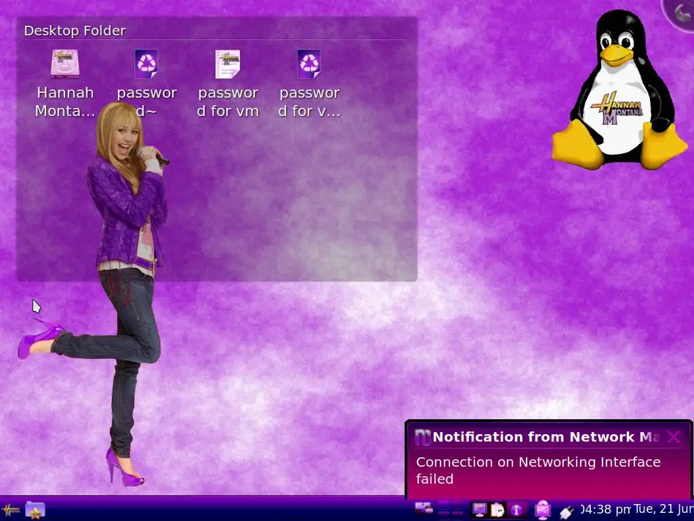Select the 'password for v...' backup file icon
Screen dimensions: 694x521
309,64
